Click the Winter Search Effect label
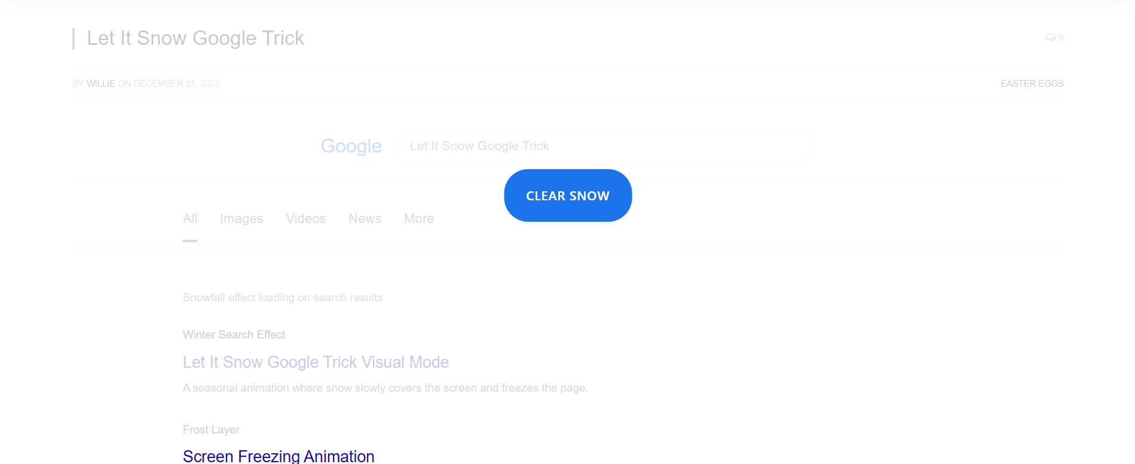The image size is (1135, 464). coord(234,335)
